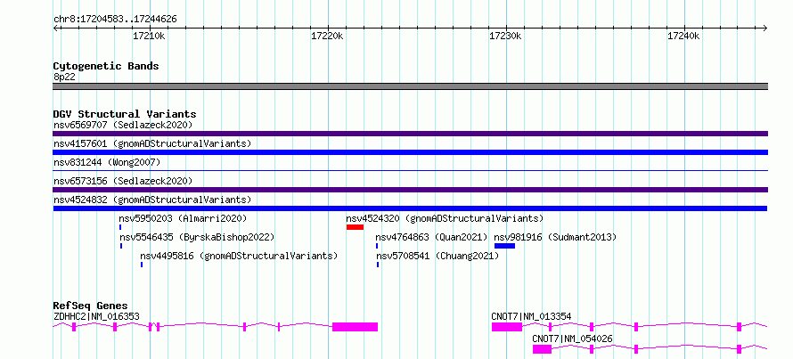Click the blue bar of nsv4157601

pyautogui.click(x=410, y=152)
